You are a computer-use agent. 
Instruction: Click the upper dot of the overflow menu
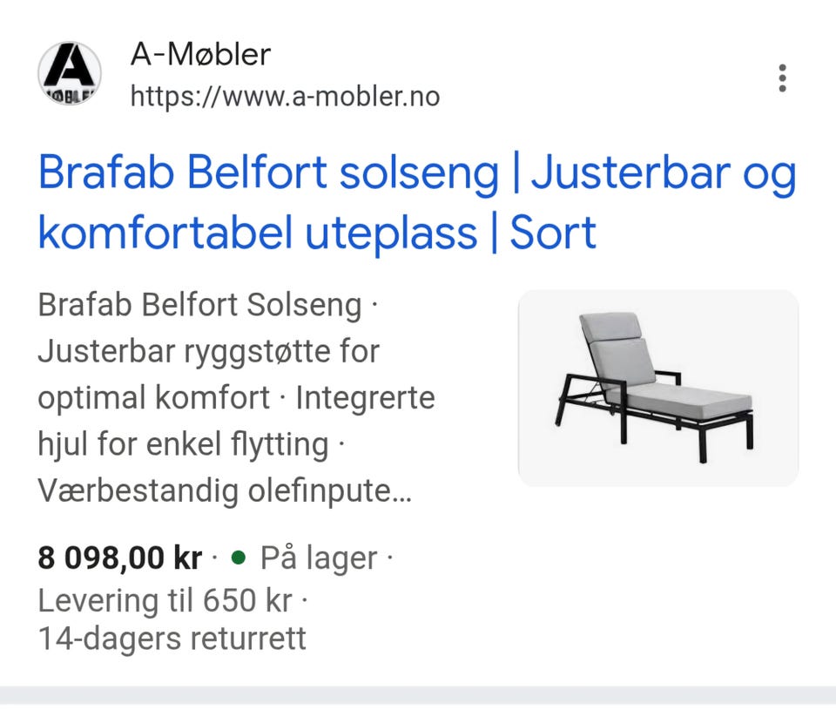tap(782, 65)
